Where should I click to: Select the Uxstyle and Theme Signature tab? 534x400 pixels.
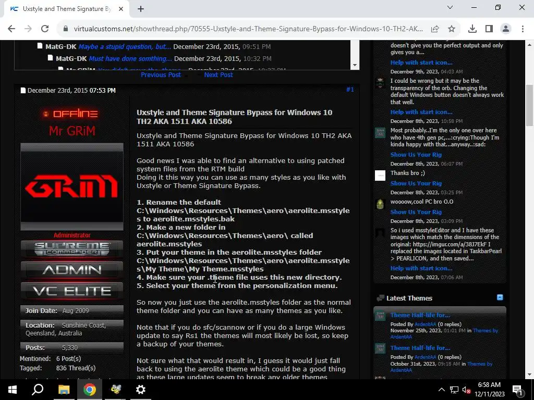click(65, 9)
